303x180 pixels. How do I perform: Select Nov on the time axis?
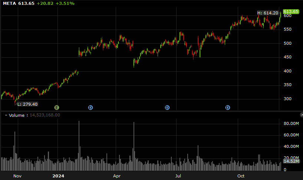coord(17,176)
